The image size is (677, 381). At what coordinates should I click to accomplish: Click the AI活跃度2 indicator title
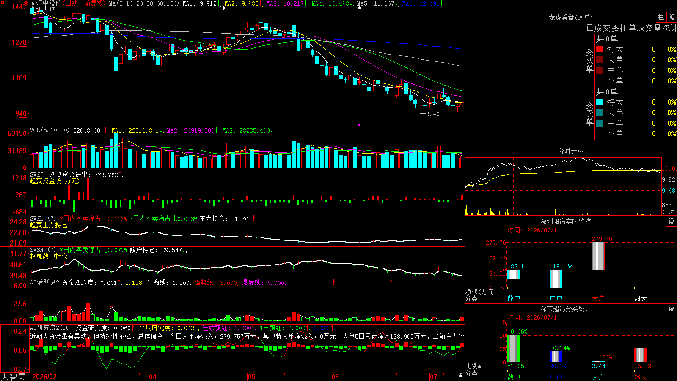point(45,282)
